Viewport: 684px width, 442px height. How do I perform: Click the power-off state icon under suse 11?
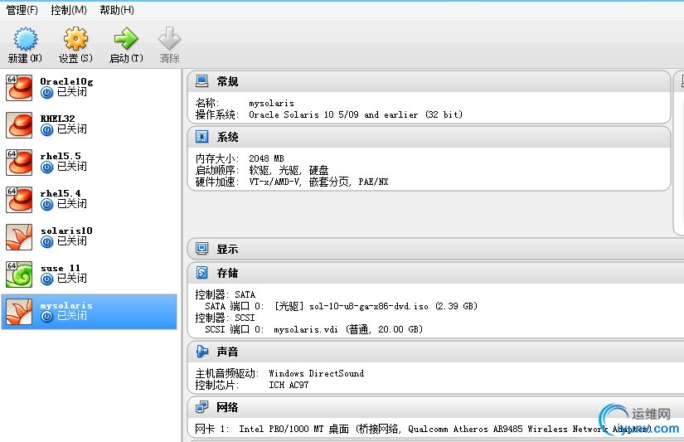46,279
